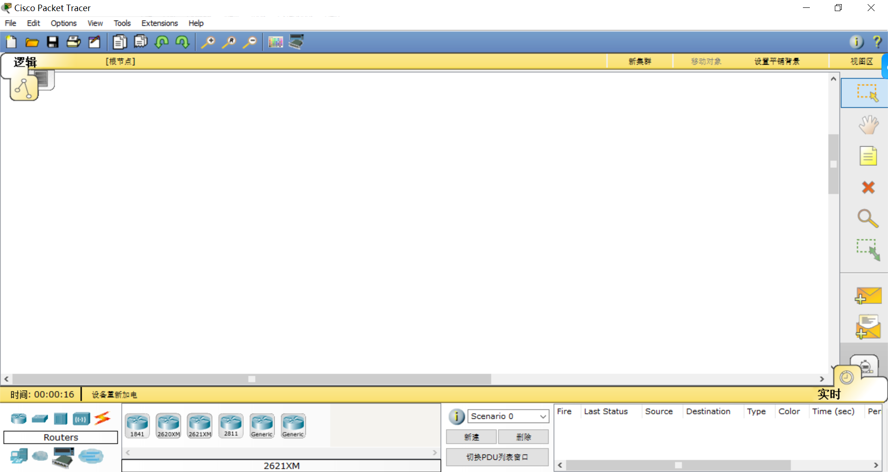
Task: Click the workspace horizontal scrollbar thumb
Action: pos(252,379)
